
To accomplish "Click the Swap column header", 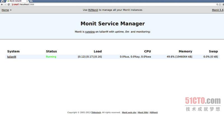I will [x=213, y=51].
